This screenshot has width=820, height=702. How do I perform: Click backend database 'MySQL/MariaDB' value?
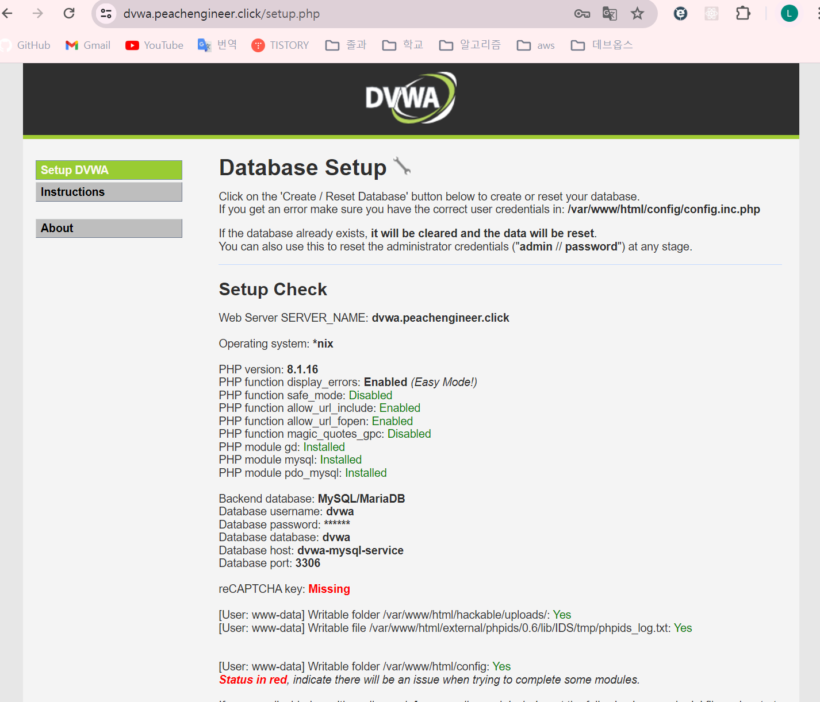[x=361, y=499]
